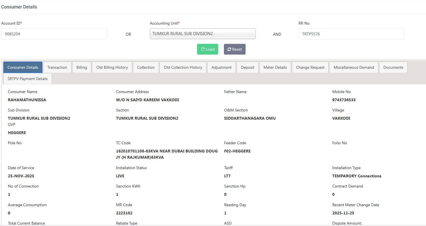
Task: Select the Old Billing History tab
Action: (x=112, y=67)
